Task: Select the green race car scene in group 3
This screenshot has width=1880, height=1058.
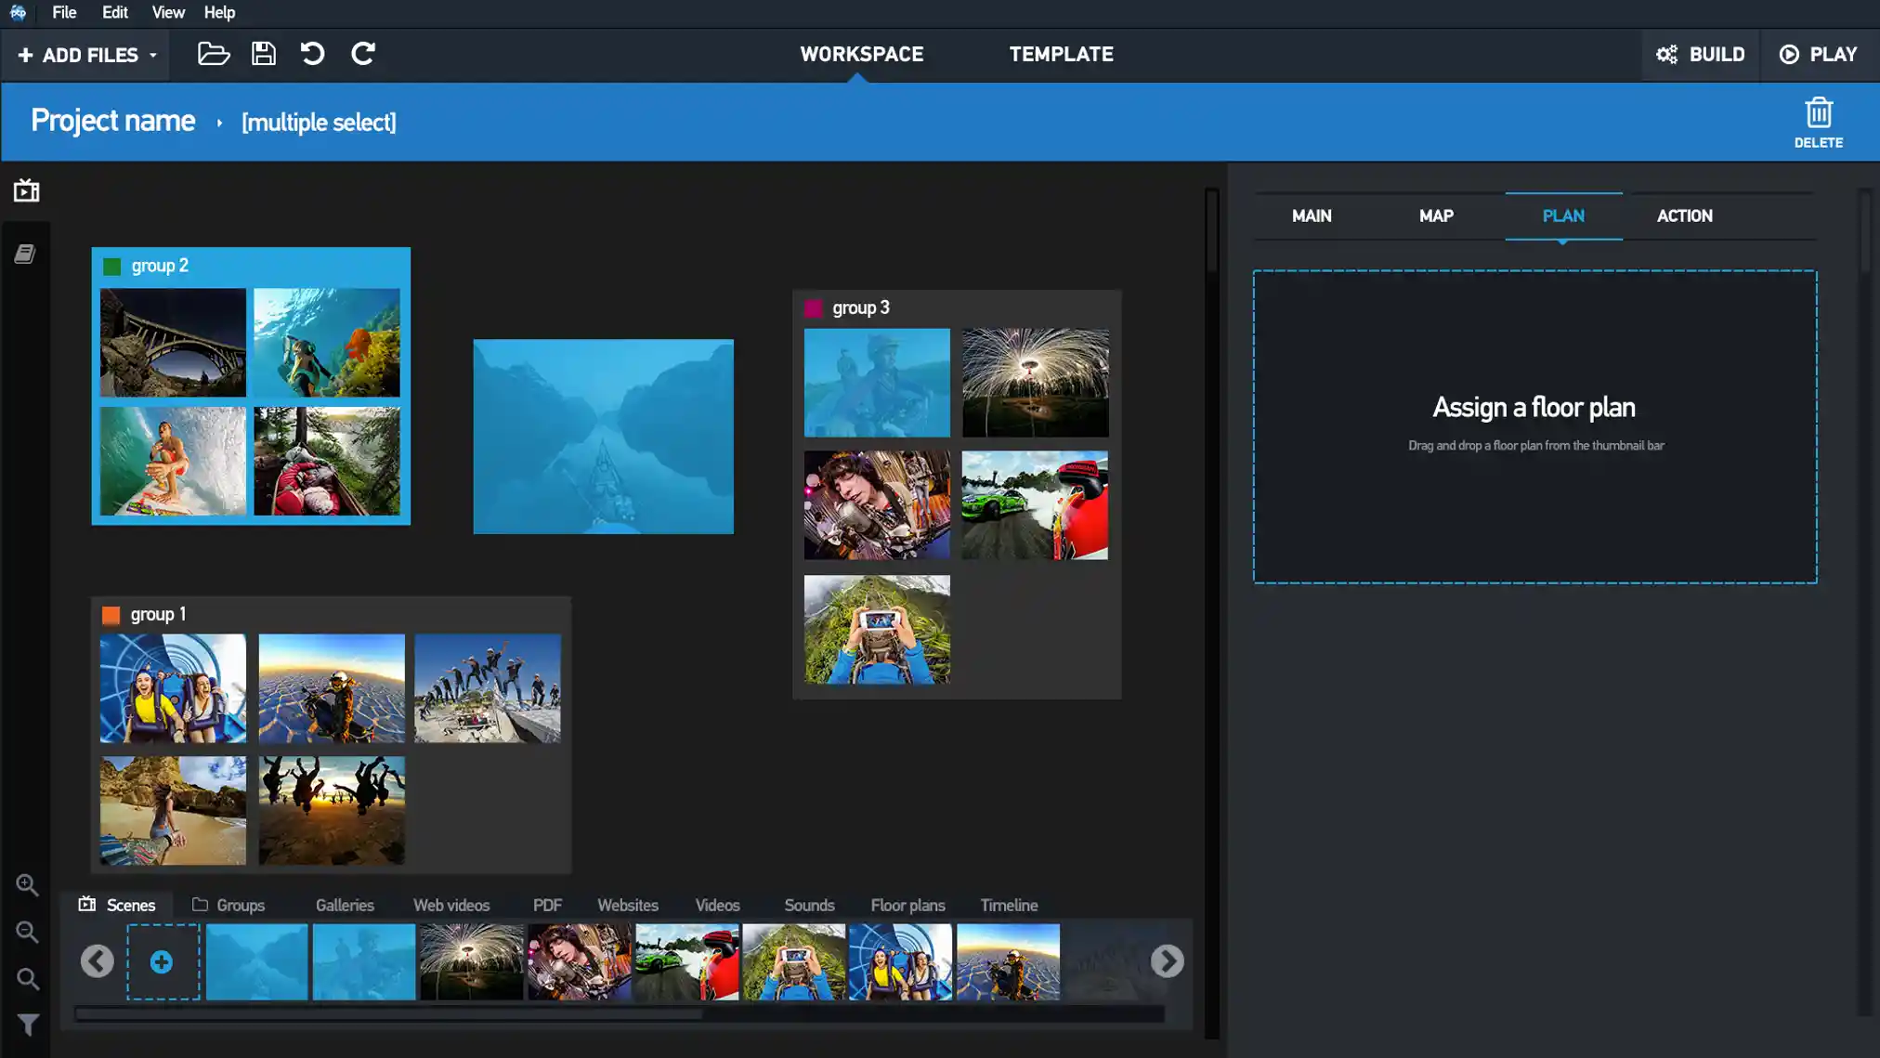Action: pyautogui.click(x=1035, y=505)
